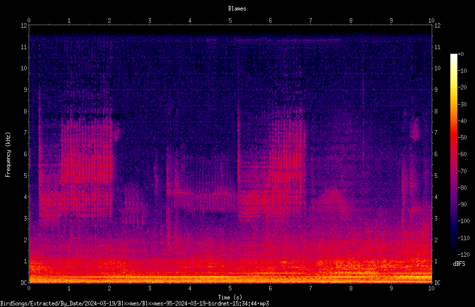Click the 2 second tick on top axis
This screenshot has height=307, width=475.
pos(109,21)
